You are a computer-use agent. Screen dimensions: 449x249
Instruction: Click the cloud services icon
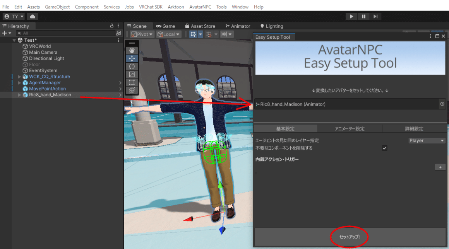click(33, 17)
